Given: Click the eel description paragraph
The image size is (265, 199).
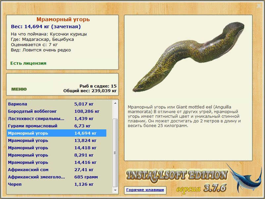Looking at the screenshot, I should pos(184,116).
